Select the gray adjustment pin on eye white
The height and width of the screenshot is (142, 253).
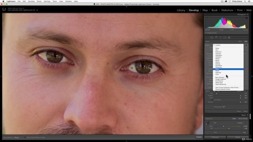132,68
